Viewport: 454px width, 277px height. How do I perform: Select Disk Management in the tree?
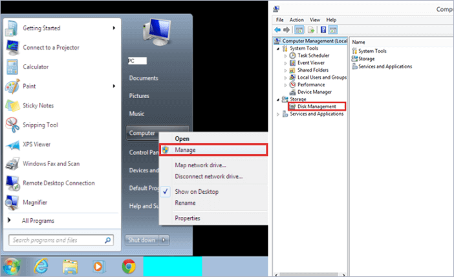(317, 107)
